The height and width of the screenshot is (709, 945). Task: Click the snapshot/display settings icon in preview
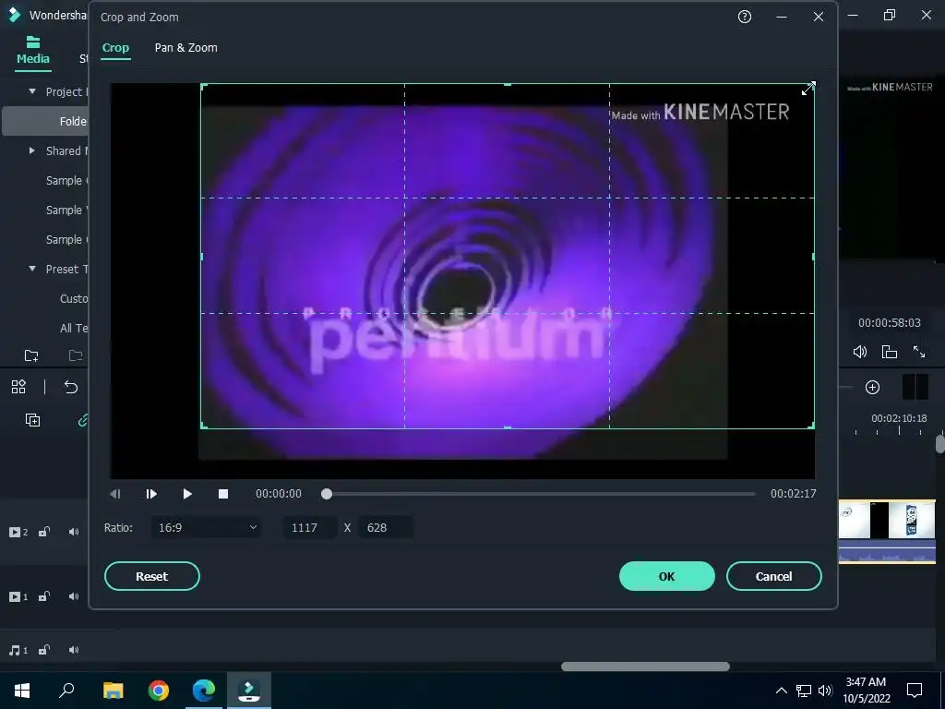(x=890, y=352)
